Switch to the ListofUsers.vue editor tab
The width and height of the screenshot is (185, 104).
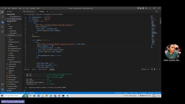pos(29,12)
